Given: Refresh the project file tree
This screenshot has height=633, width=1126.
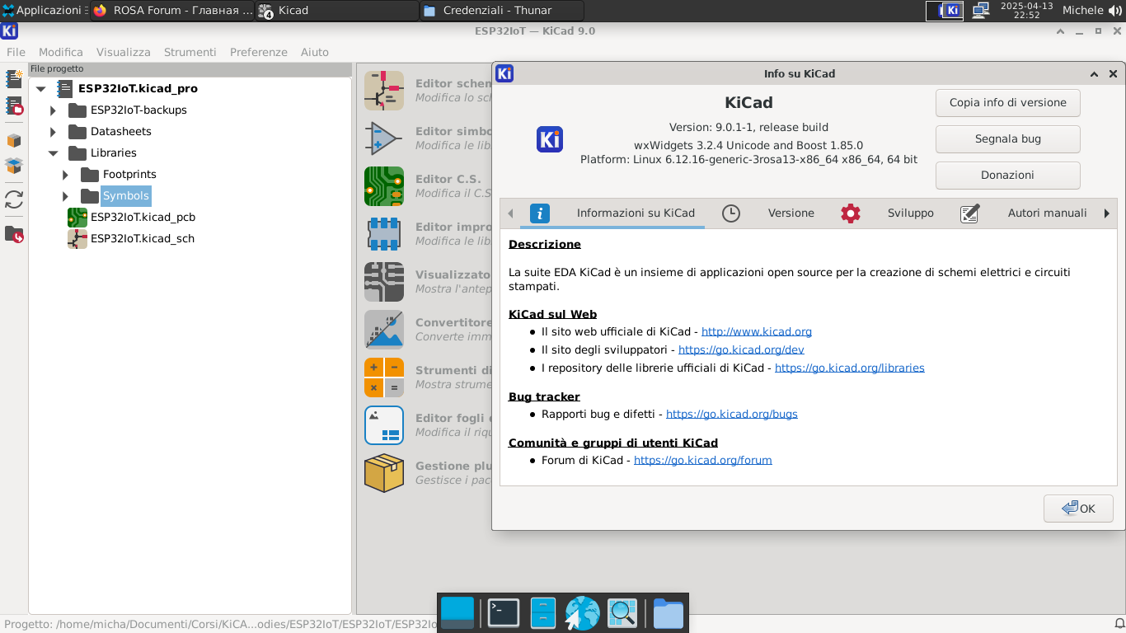Looking at the screenshot, I should [14, 199].
